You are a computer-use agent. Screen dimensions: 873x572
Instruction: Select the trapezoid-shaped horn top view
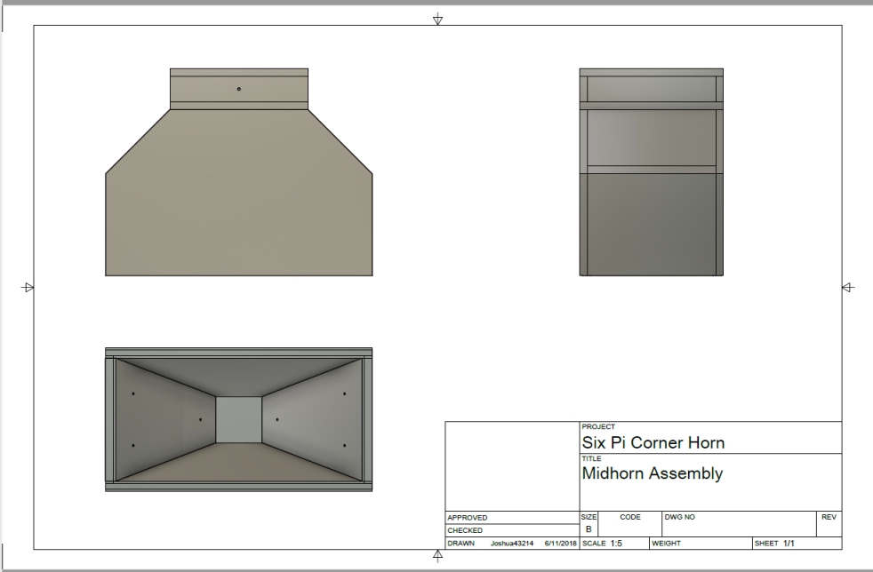point(238,204)
